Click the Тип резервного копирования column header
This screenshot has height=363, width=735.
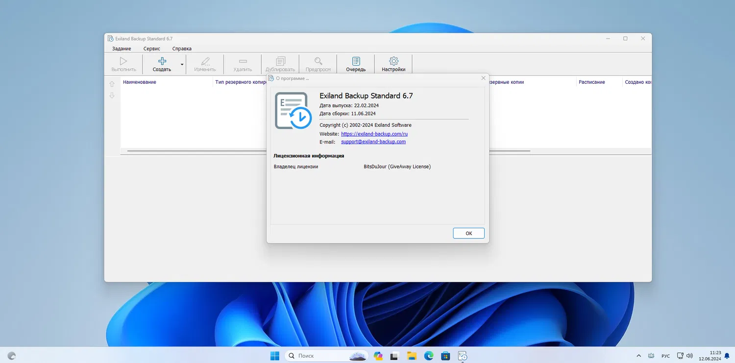(241, 82)
